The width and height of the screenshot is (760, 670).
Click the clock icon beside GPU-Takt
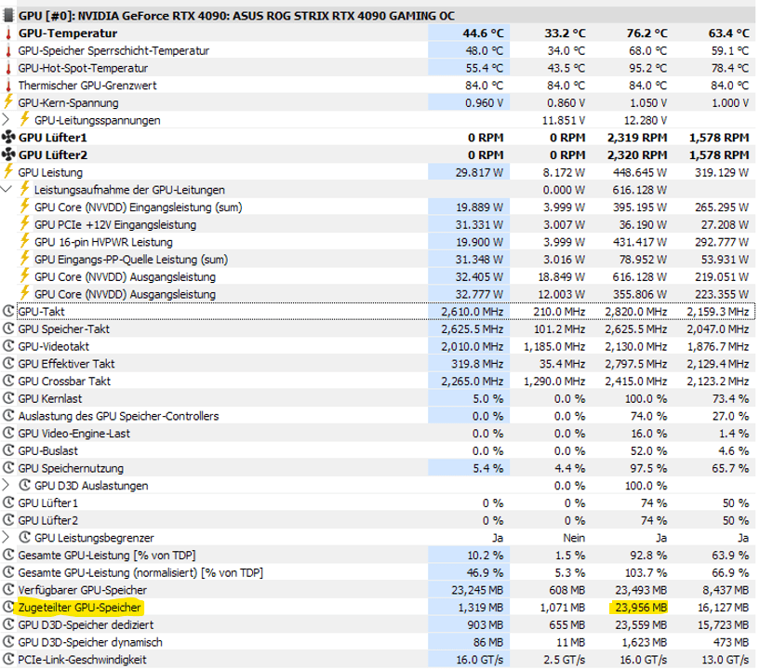click(8, 311)
